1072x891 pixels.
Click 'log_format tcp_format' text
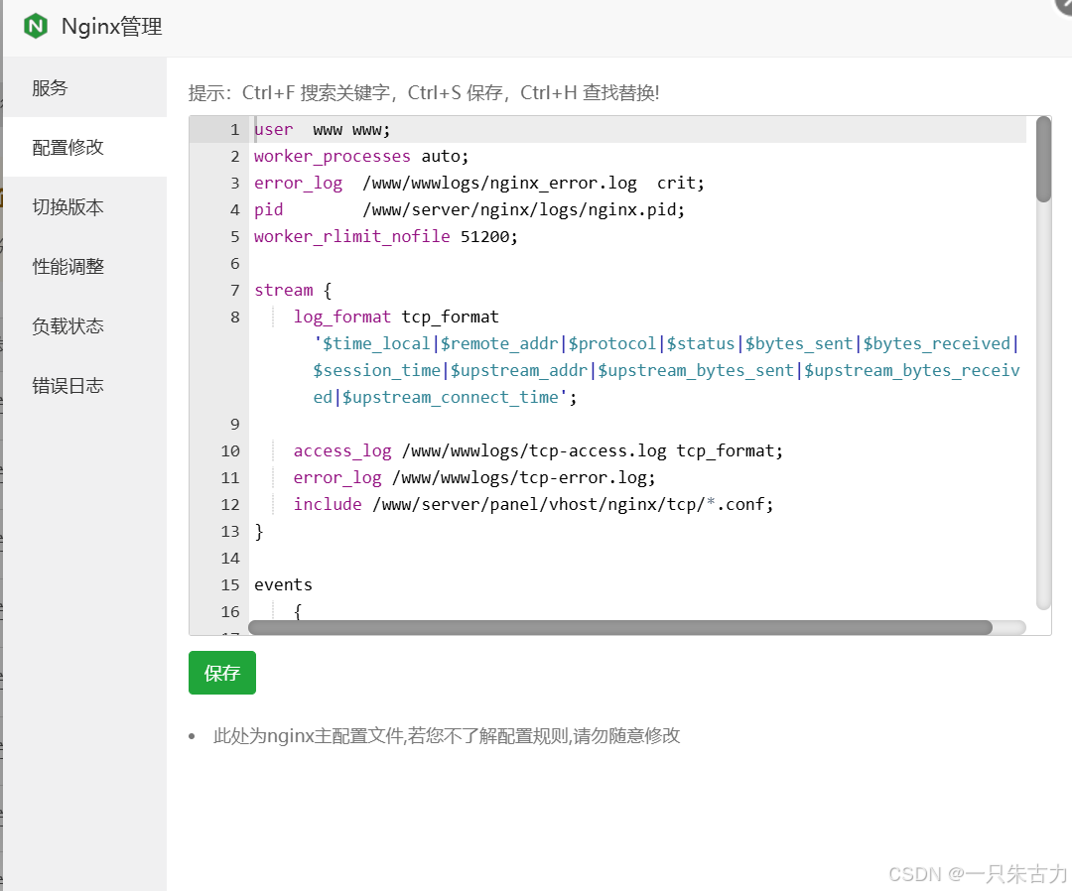396,317
